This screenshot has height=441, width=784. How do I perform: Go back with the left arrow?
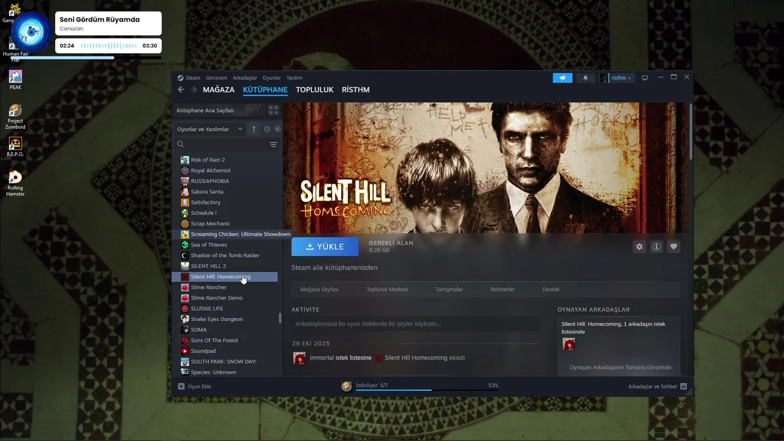pos(181,89)
